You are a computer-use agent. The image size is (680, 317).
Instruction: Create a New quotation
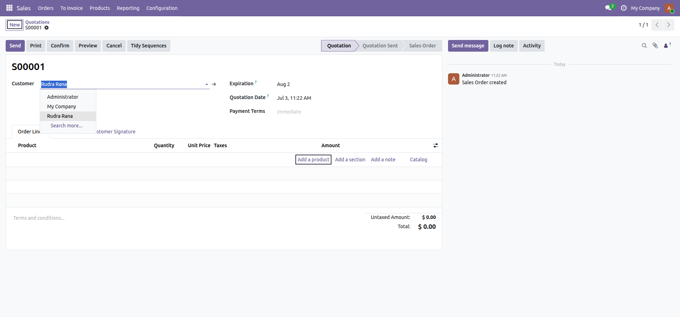tap(15, 25)
